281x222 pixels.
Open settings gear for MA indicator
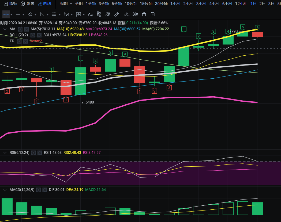click(20, 29)
